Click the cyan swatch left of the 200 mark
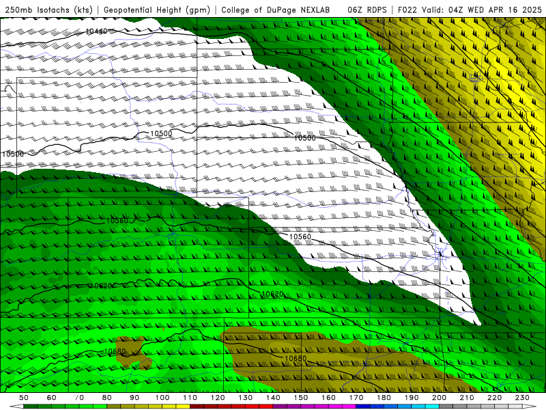The image size is (546, 410). click(432, 407)
